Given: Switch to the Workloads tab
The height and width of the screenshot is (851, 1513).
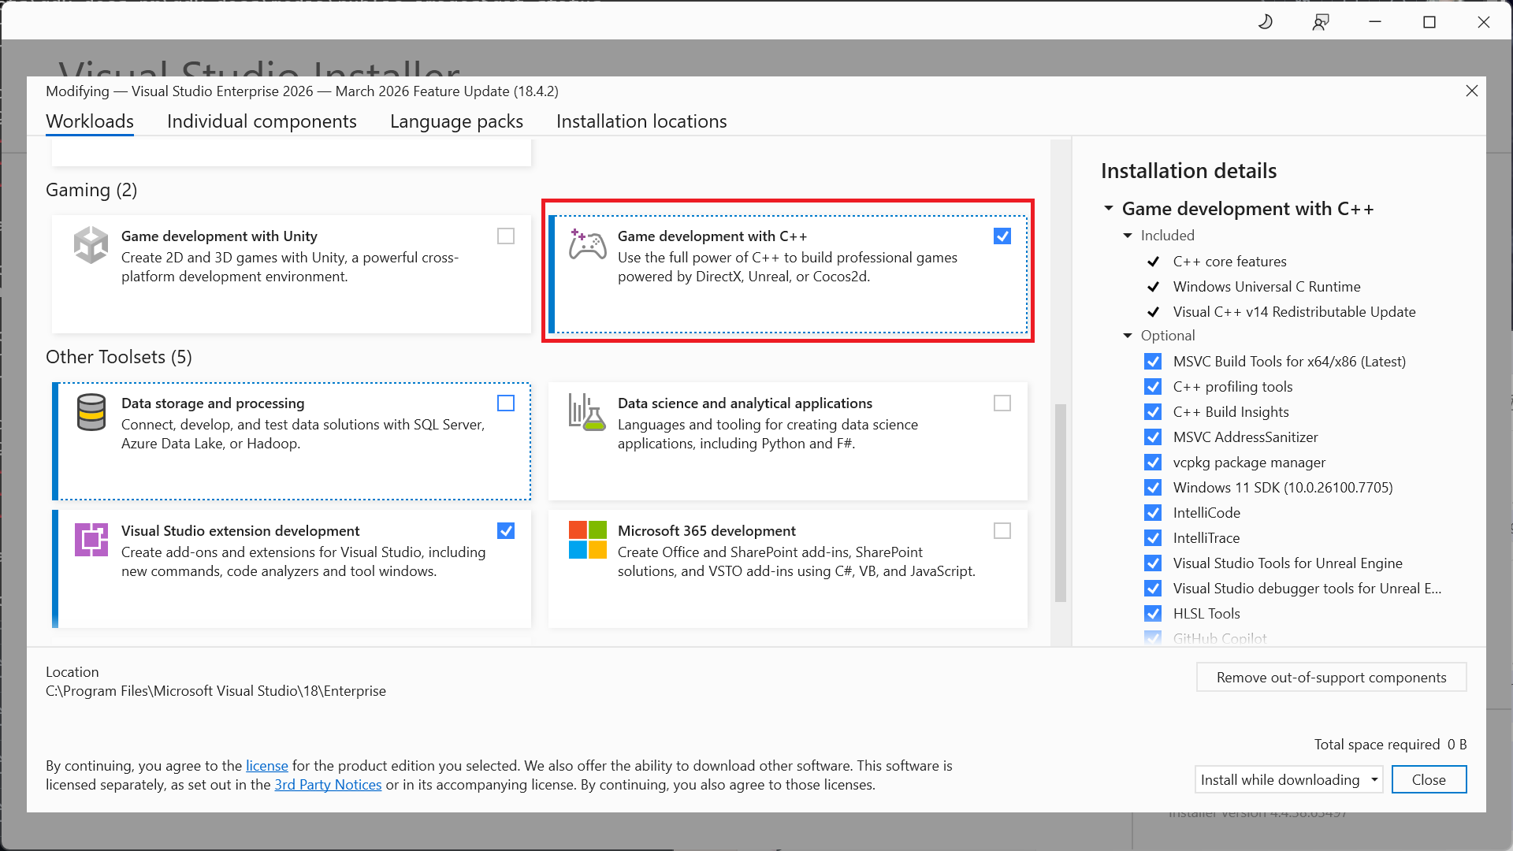Looking at the screenshot, I should [x=90, y=121].
